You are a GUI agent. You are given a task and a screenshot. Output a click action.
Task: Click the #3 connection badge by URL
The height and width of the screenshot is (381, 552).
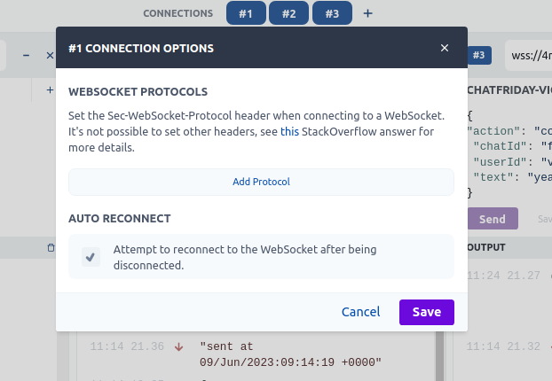tap(479, 55)
